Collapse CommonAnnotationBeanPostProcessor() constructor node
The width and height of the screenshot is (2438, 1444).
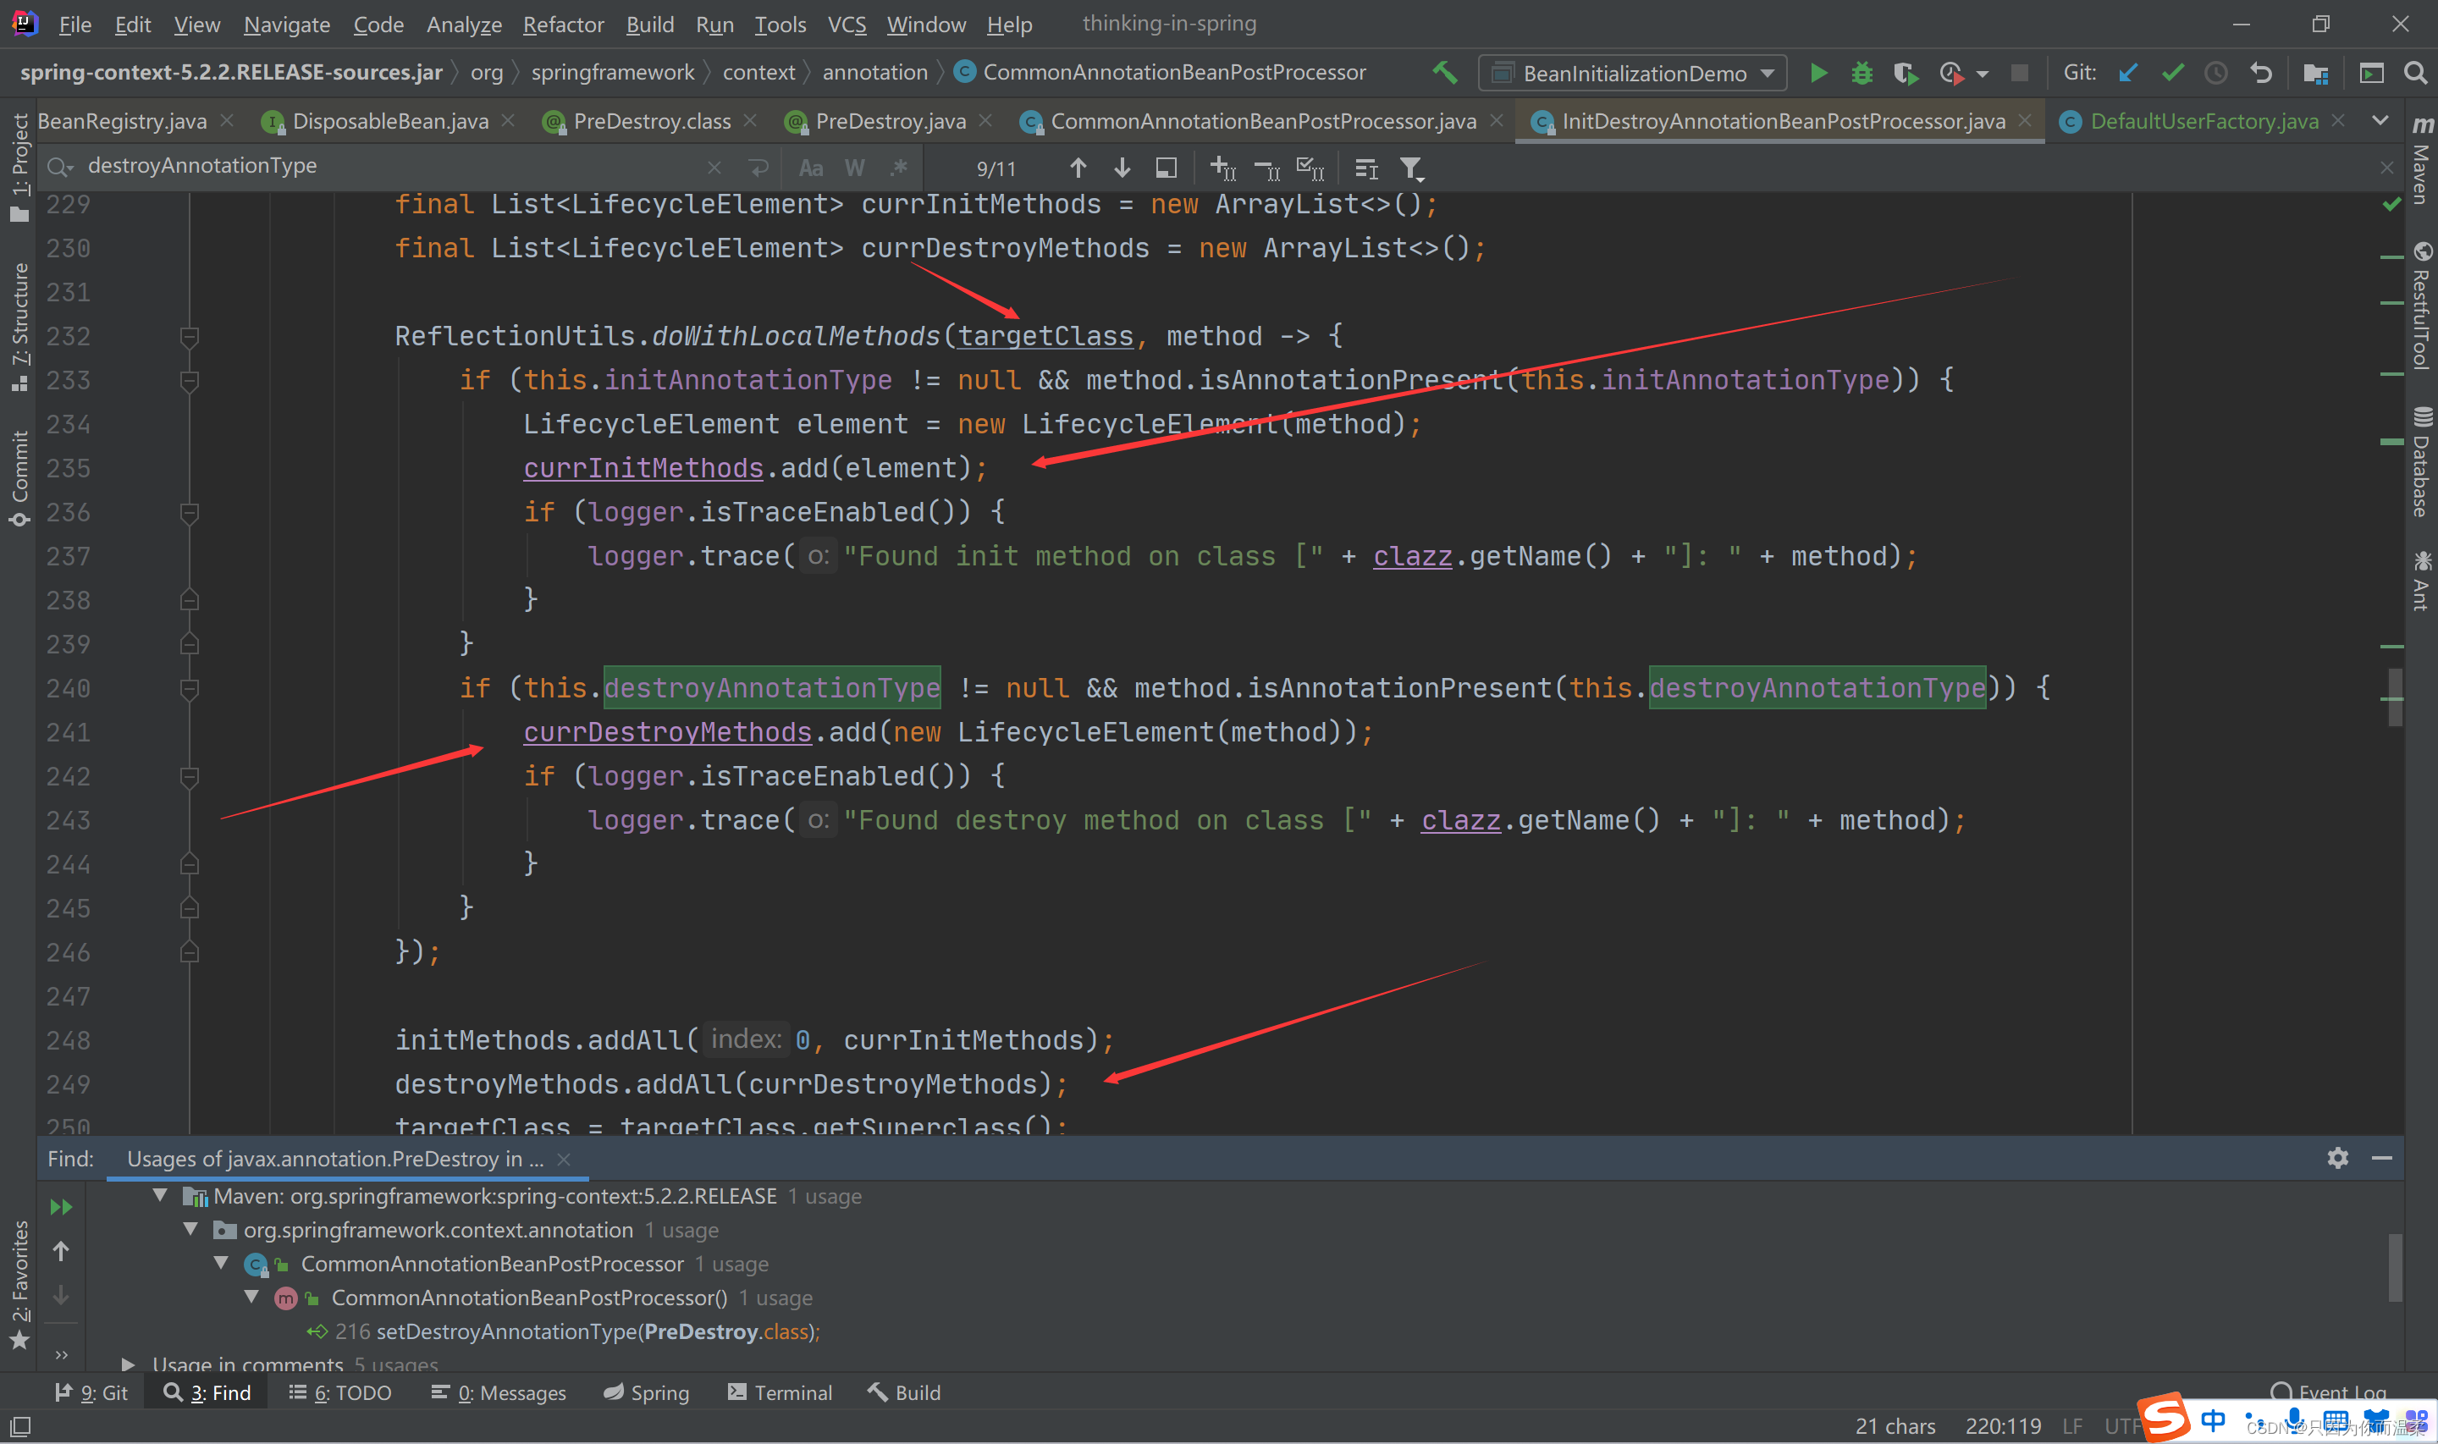[x=251, y=1297]
